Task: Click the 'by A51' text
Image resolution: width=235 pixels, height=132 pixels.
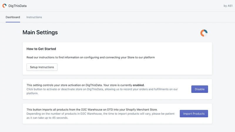Action: pos(228,6)
